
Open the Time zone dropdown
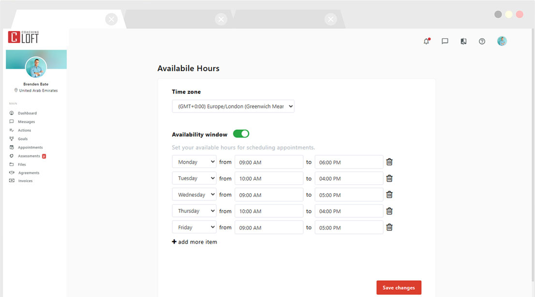[x=233, y=106]
